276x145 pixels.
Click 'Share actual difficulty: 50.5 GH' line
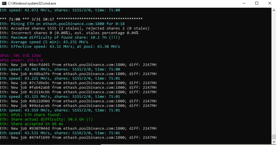46,119
